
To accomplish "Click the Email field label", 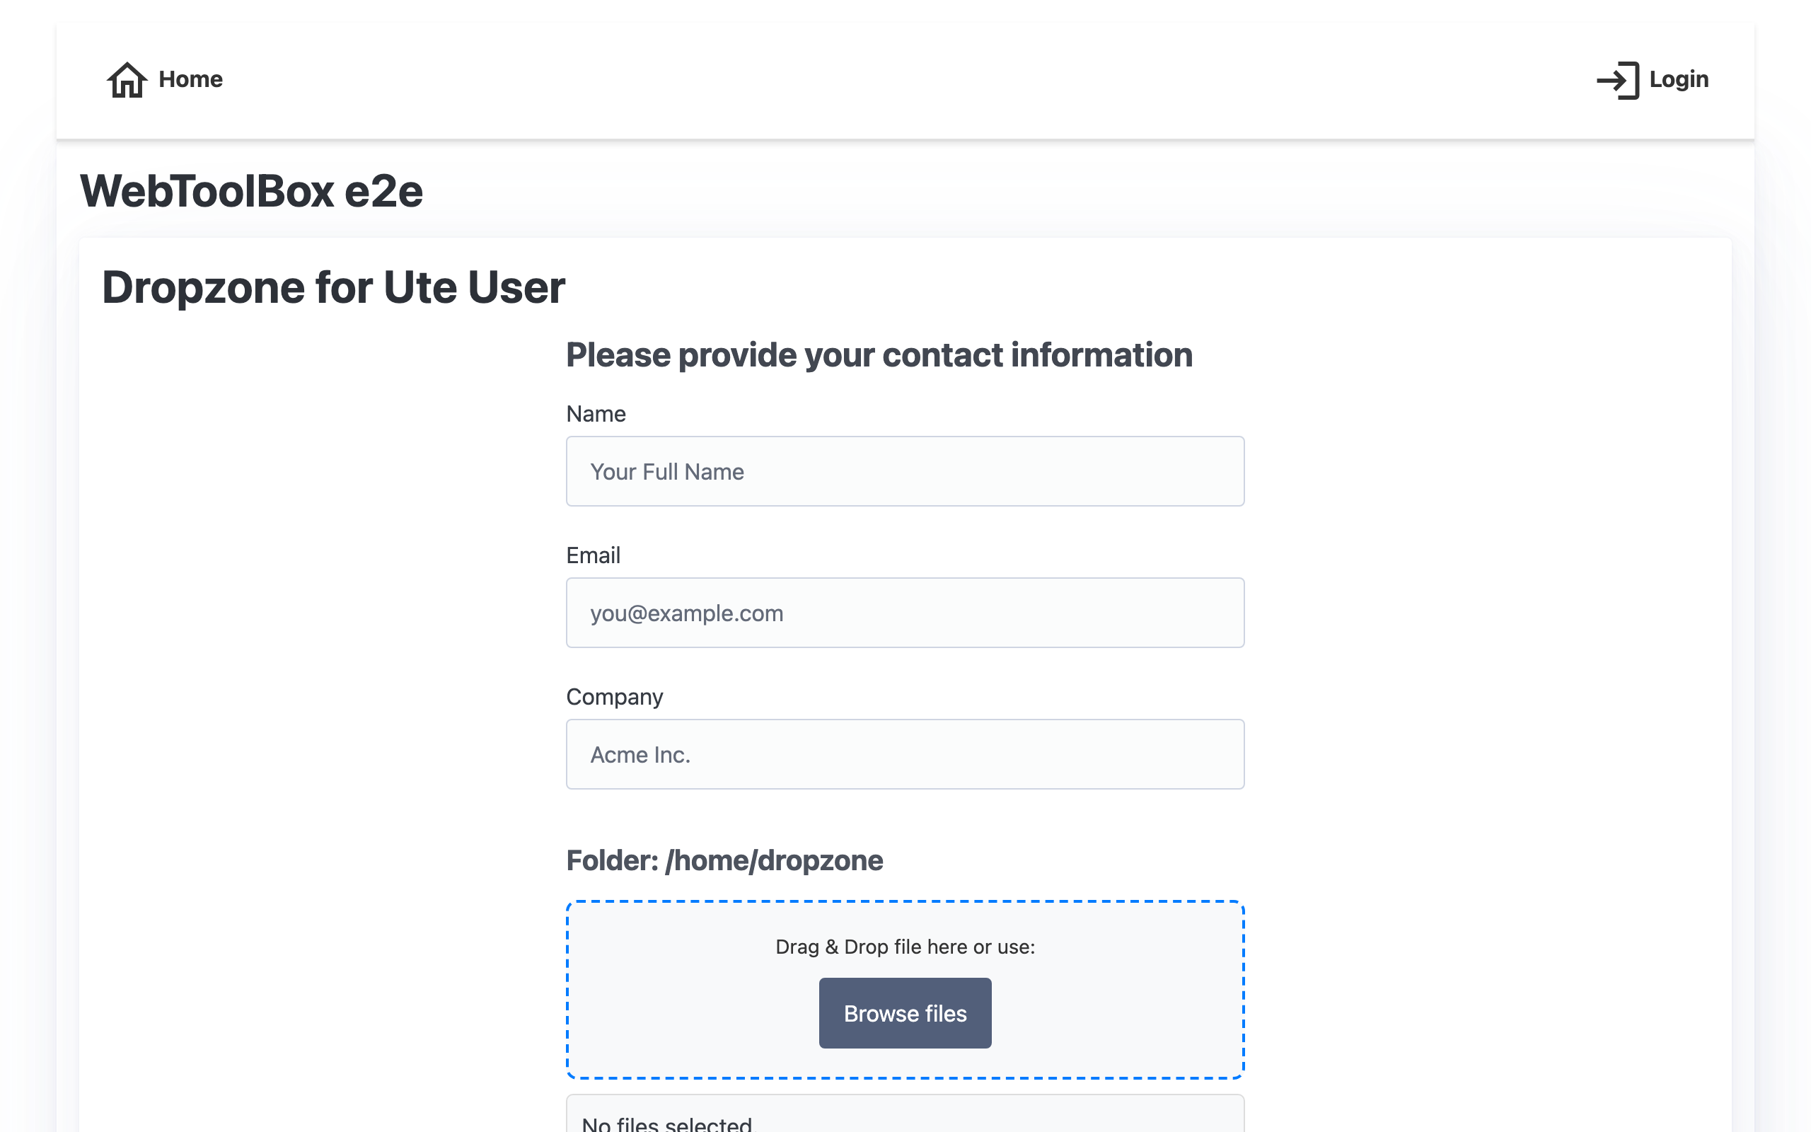I will pos(593,555).
